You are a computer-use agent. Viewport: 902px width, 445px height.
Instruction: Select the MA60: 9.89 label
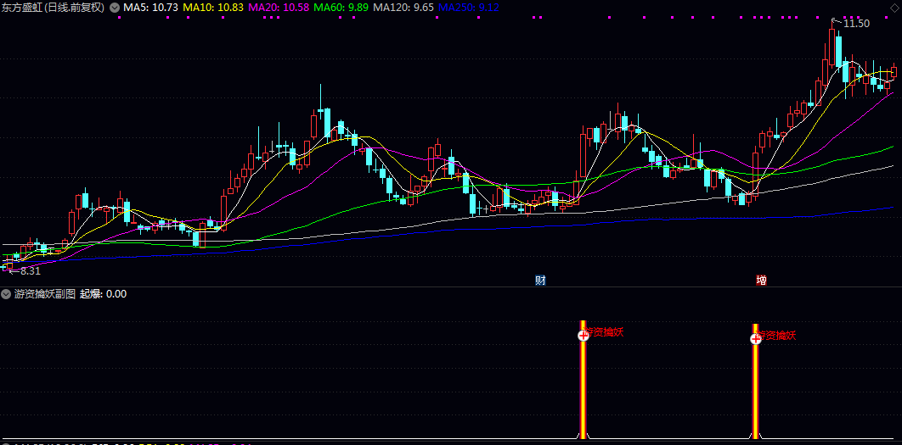(341, 8)
